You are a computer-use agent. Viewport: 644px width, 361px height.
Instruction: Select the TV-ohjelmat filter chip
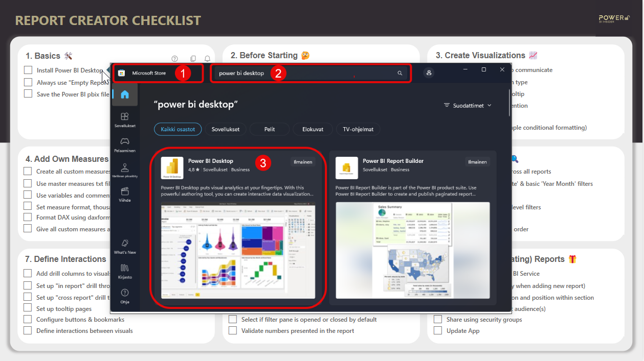pyautogui.click(x=358, y=129)
